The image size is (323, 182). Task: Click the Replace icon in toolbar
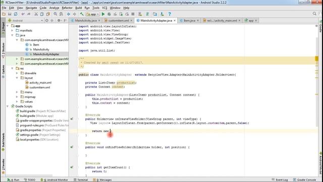(x=61, y=14)
